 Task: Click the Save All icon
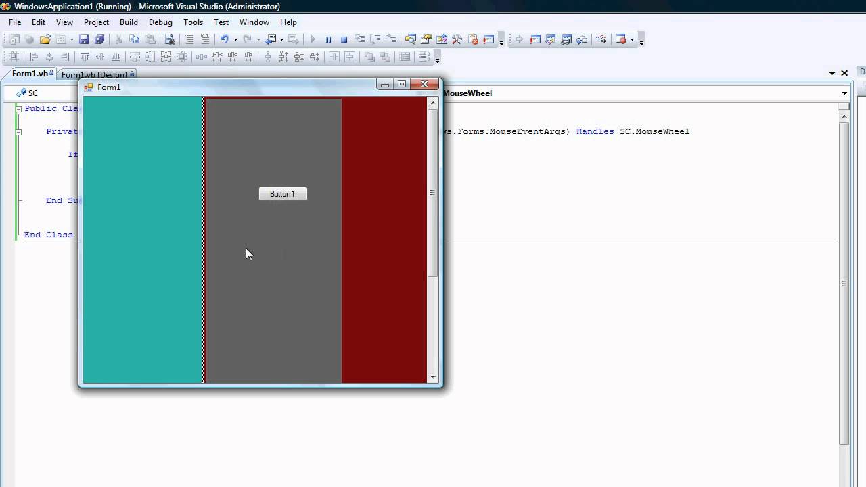99,40
